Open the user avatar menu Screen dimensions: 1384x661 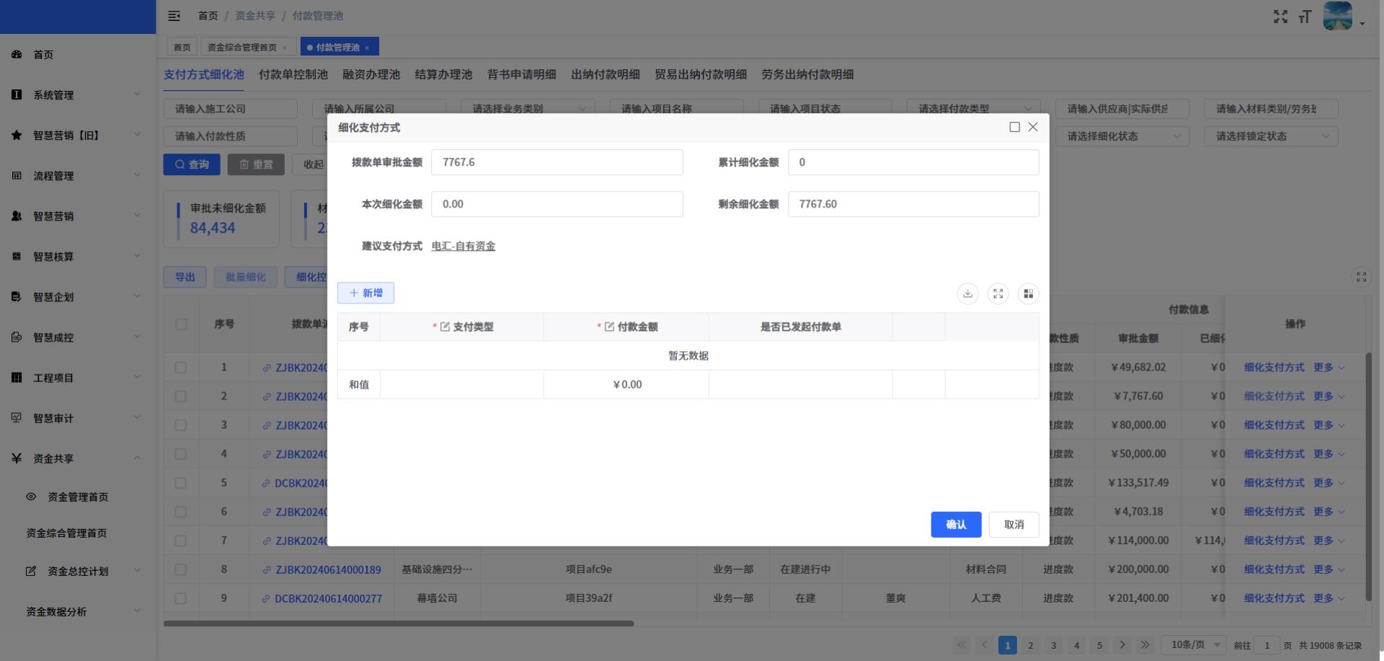click(x=1338, y=17)
